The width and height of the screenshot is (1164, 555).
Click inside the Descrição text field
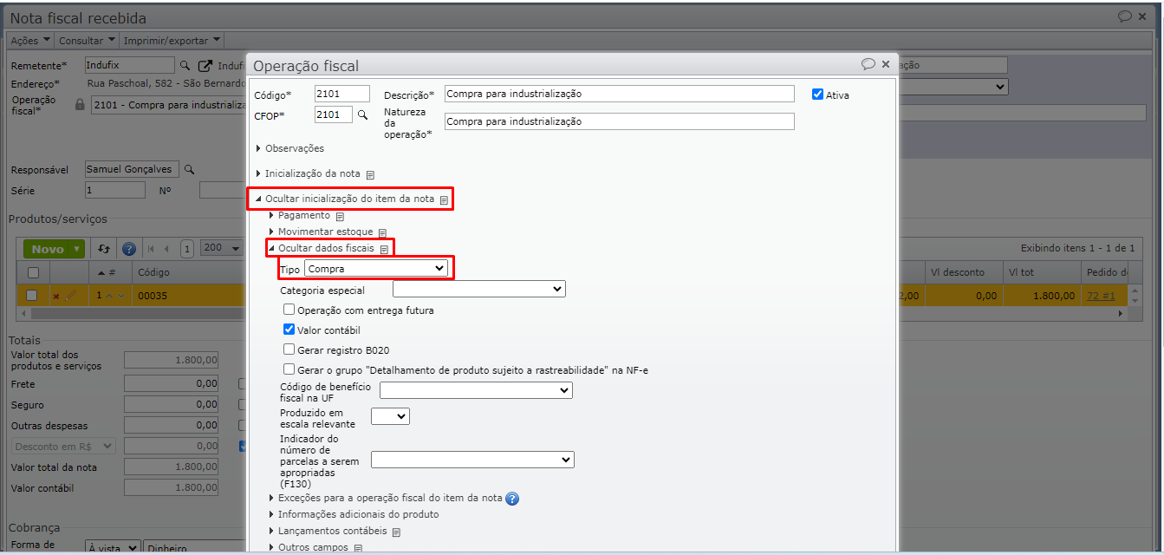619,94
